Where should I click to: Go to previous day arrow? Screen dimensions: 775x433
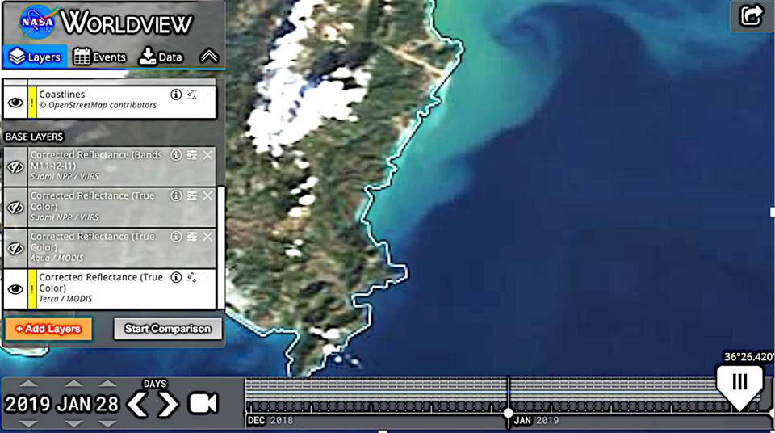[137, 404]
